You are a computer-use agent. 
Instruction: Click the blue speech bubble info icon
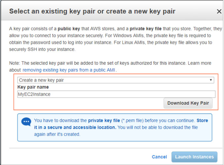[26, 122]
